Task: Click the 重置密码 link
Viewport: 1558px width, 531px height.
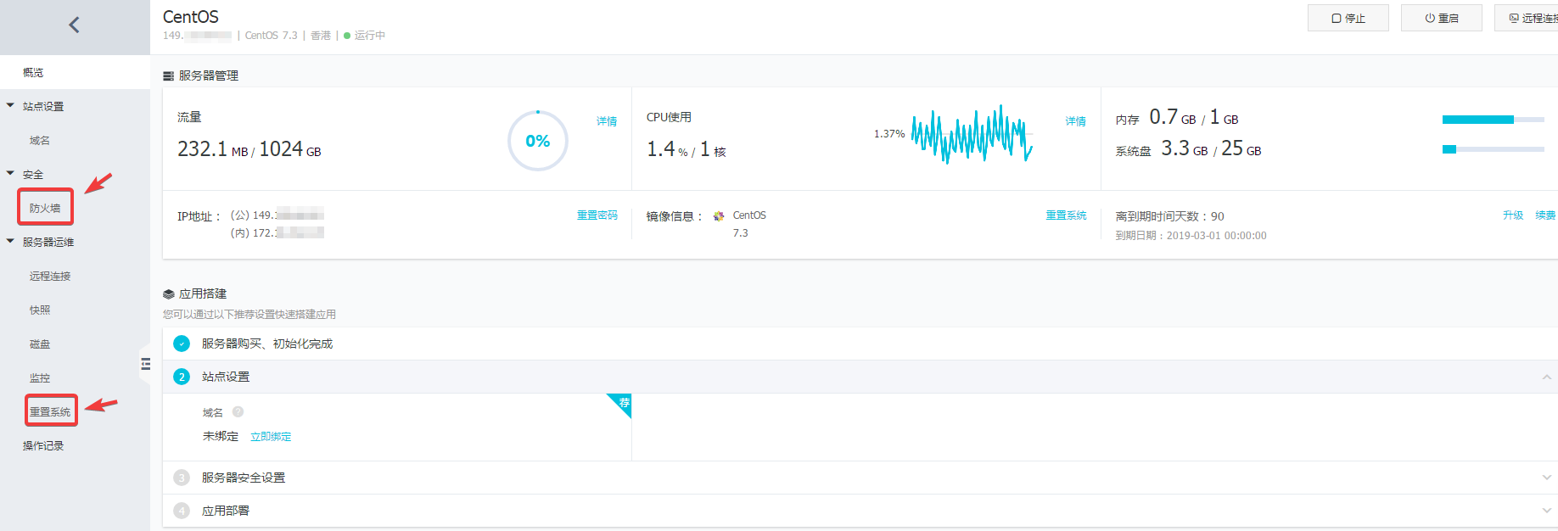Action: point(597,215)
